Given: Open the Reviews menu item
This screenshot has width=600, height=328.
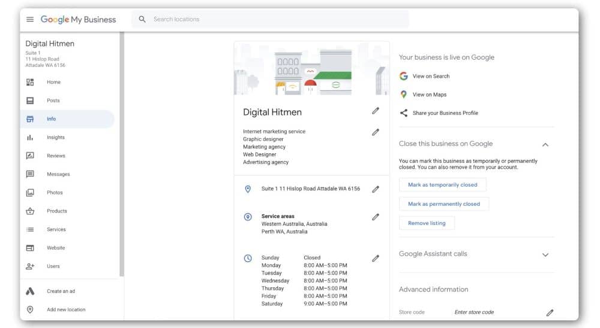Looking at the screenshot, I should [67, 156].
